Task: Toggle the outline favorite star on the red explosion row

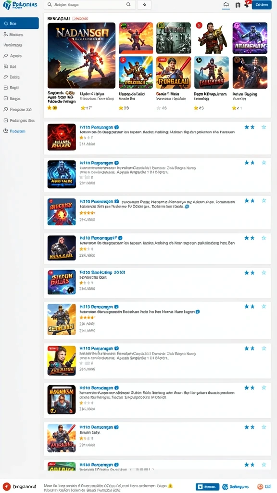Action: pyautogui.click(x=264, y=201)
